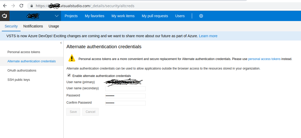Open the Users page
Image resolution: width=301 pixels, height=138 pixels.
click(x=180, y=16)
